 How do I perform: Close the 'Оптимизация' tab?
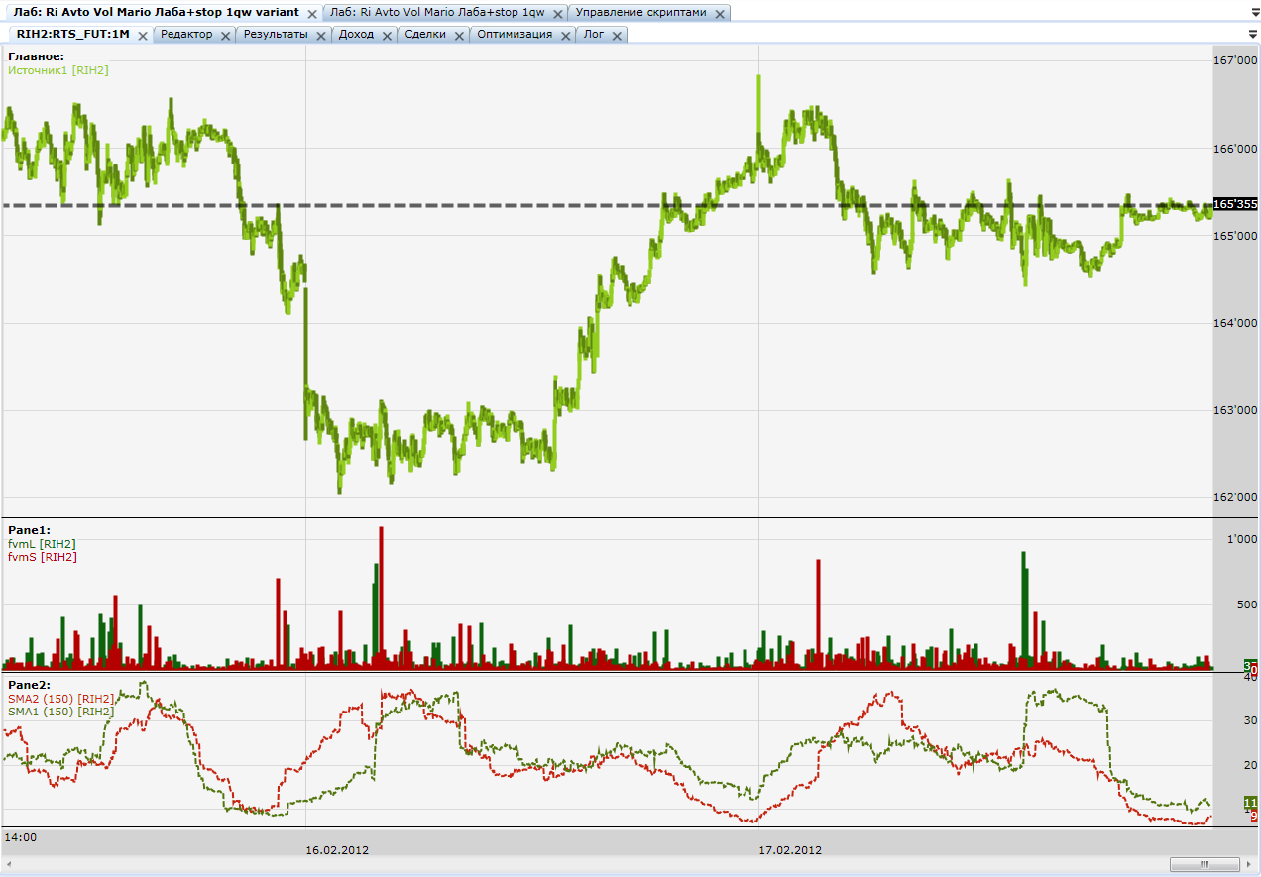[565, 35]
